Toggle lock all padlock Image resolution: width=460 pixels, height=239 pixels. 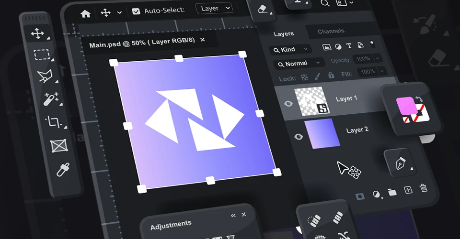coord(331,75)
